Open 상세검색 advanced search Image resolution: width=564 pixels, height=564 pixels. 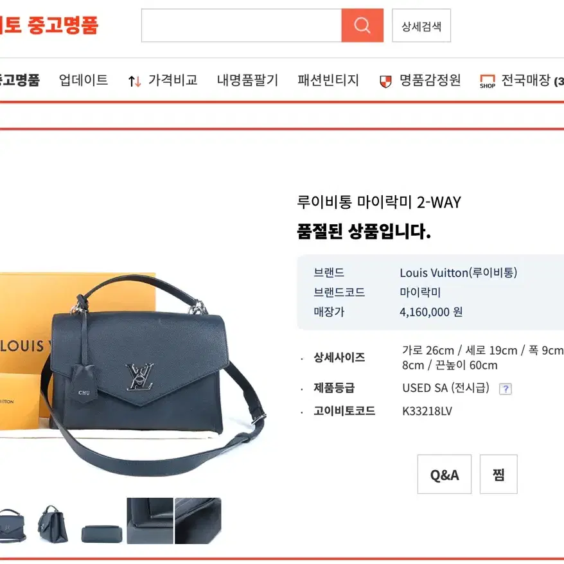tap(421, 26)
